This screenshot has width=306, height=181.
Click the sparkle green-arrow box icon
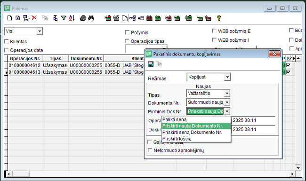click(177, 18)
